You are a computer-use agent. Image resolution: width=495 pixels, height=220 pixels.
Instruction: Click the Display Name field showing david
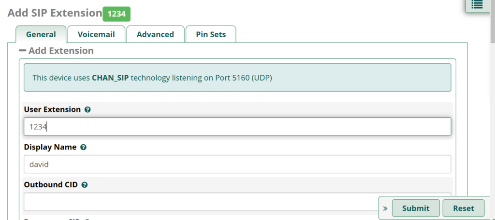(x=237, y=164)
